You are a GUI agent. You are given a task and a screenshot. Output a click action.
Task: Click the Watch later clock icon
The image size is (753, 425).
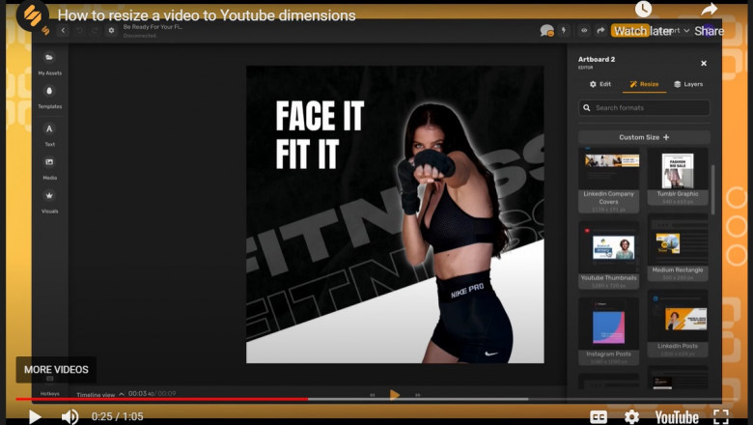(644, 9)
